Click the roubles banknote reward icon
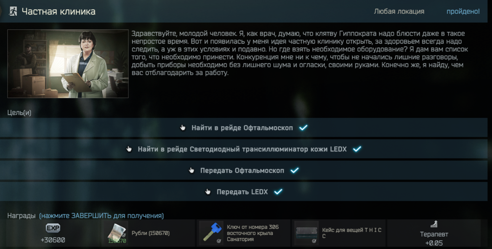This screenshot has width=492, height=249. point(116,233)
